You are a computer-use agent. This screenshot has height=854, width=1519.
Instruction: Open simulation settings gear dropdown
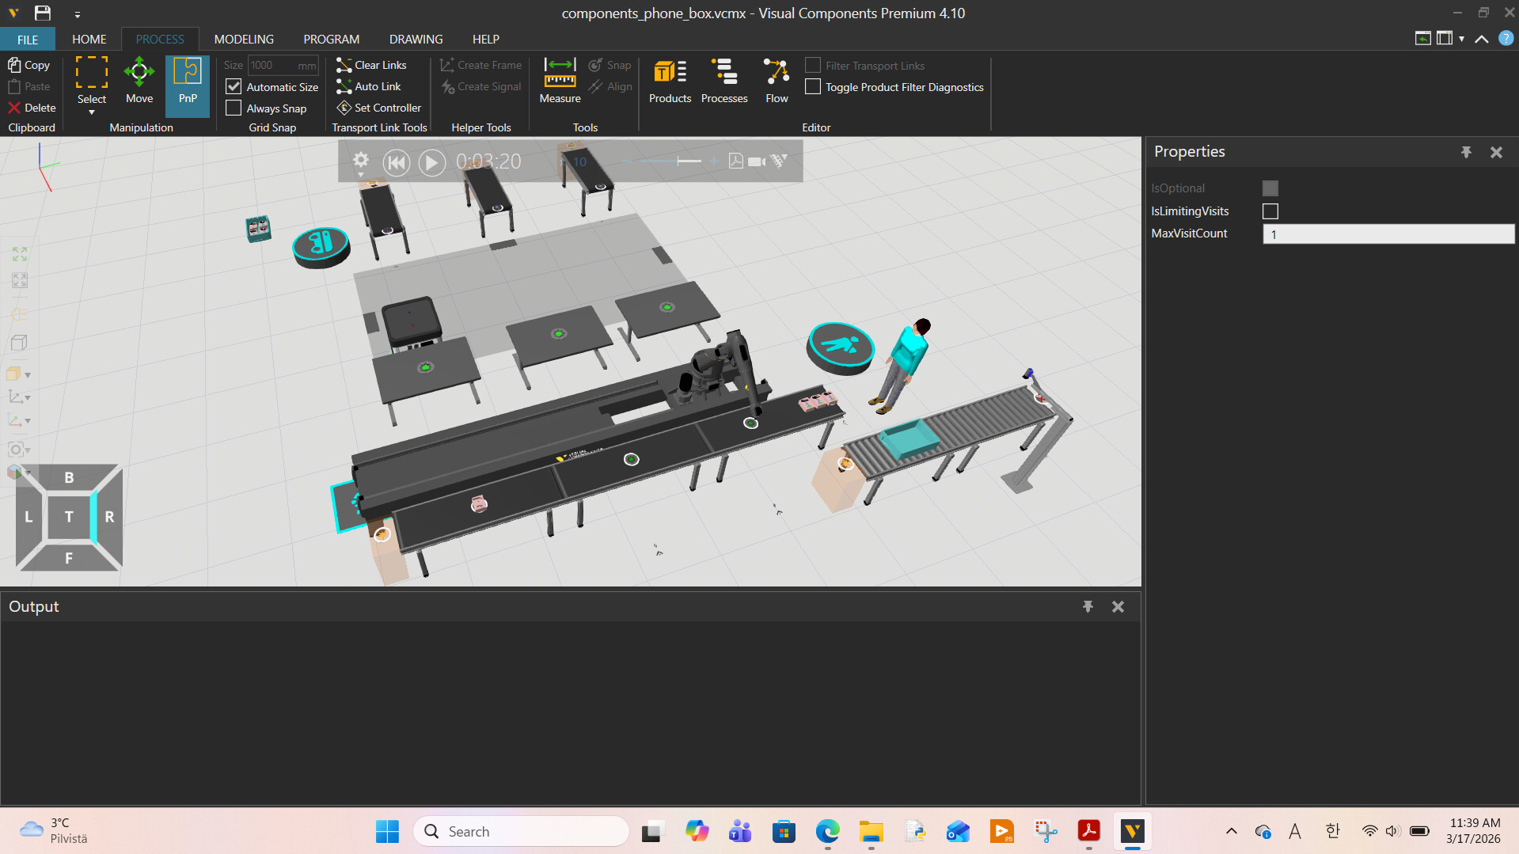pos(361,161)
